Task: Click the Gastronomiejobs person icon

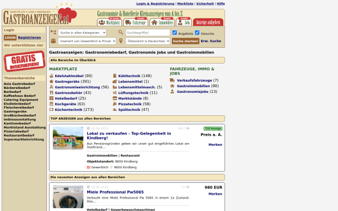Action: (x=172, y=92)
